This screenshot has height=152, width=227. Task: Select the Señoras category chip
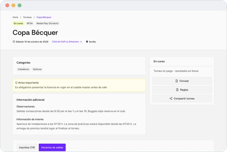point(37,69)
